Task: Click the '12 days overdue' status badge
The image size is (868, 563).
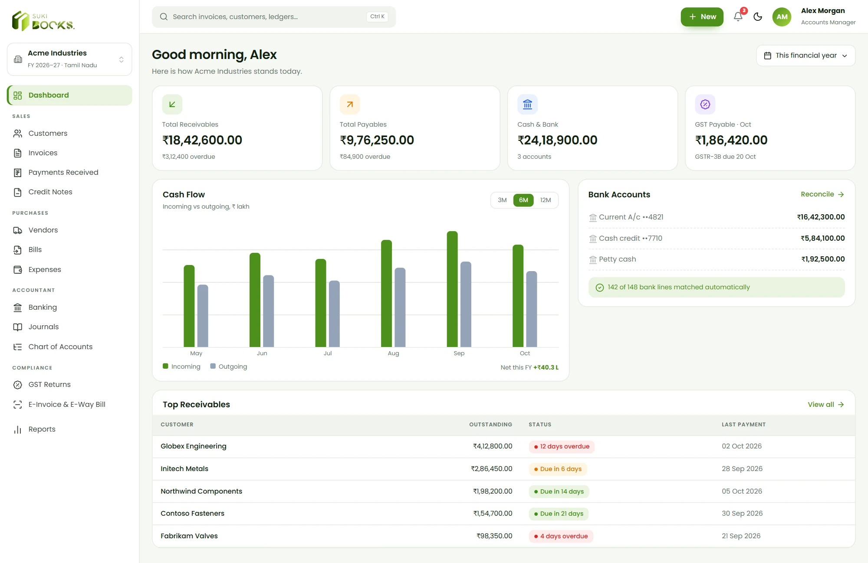Action: (562, 446)
